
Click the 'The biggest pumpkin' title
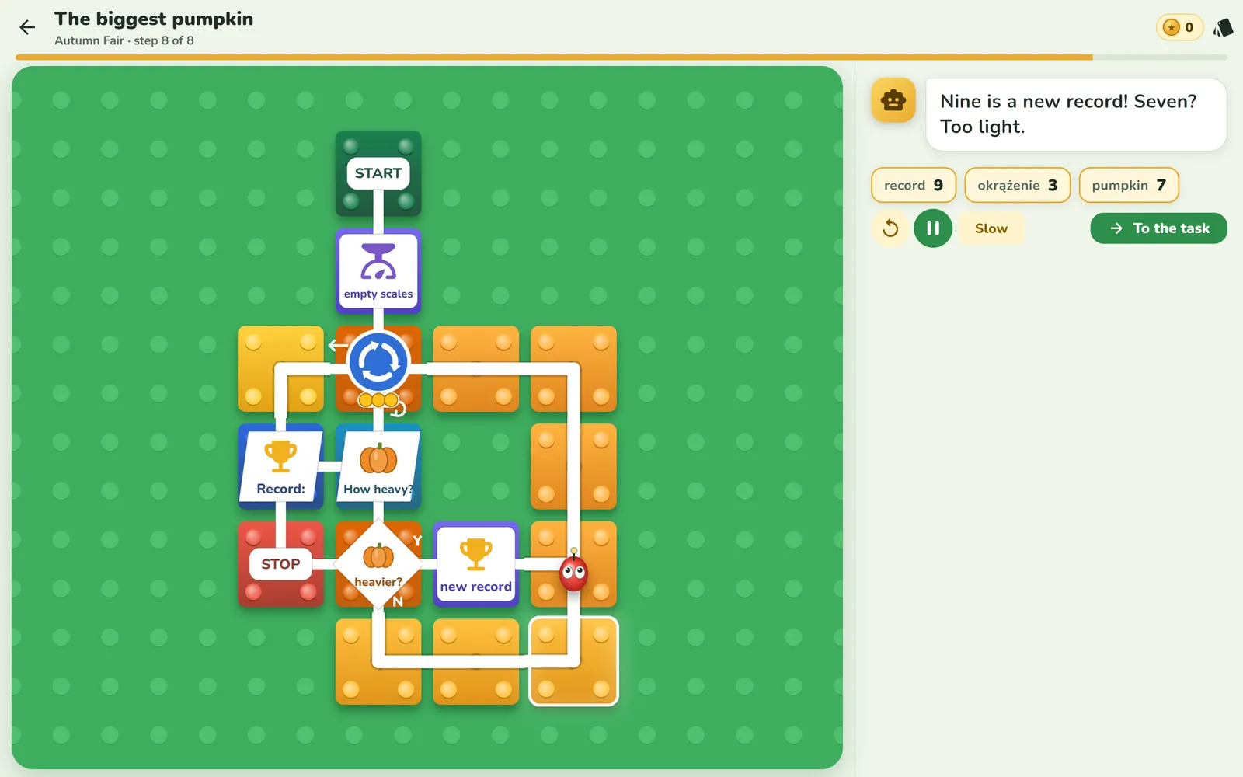(x=154, y=19)
